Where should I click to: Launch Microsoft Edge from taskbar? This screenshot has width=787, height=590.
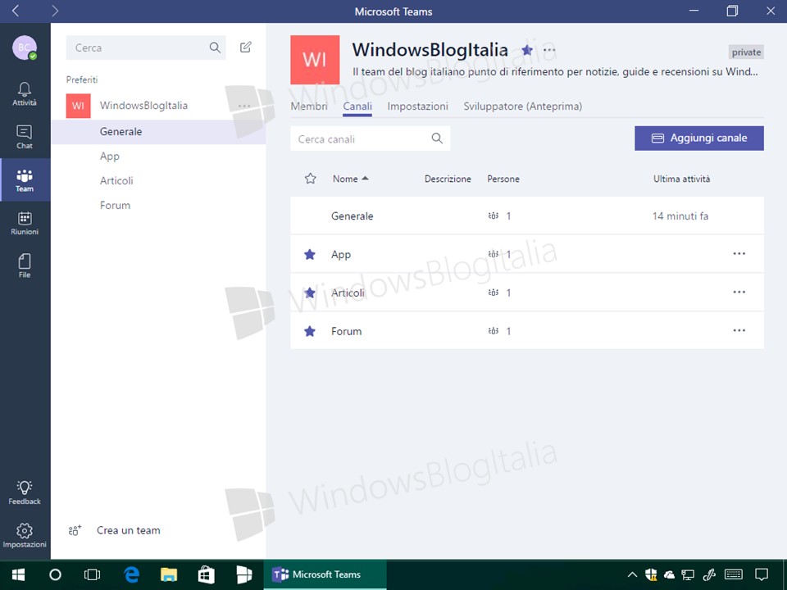point(131,575)
